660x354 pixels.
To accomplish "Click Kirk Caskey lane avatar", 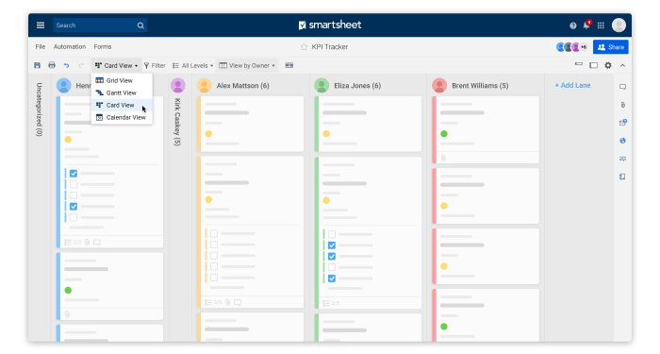I will tap(177, 86).
